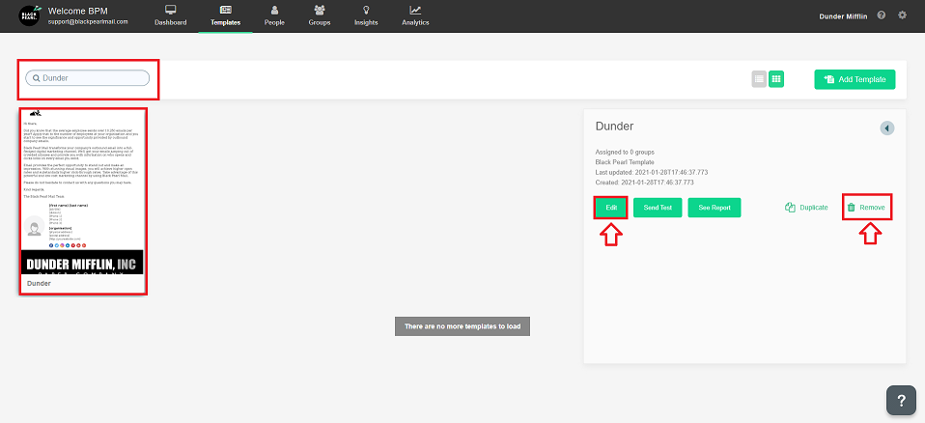This screenshot has height=423, width=925.
Task: Click the 'no more templates to load' notice
Action: (462, 326)
